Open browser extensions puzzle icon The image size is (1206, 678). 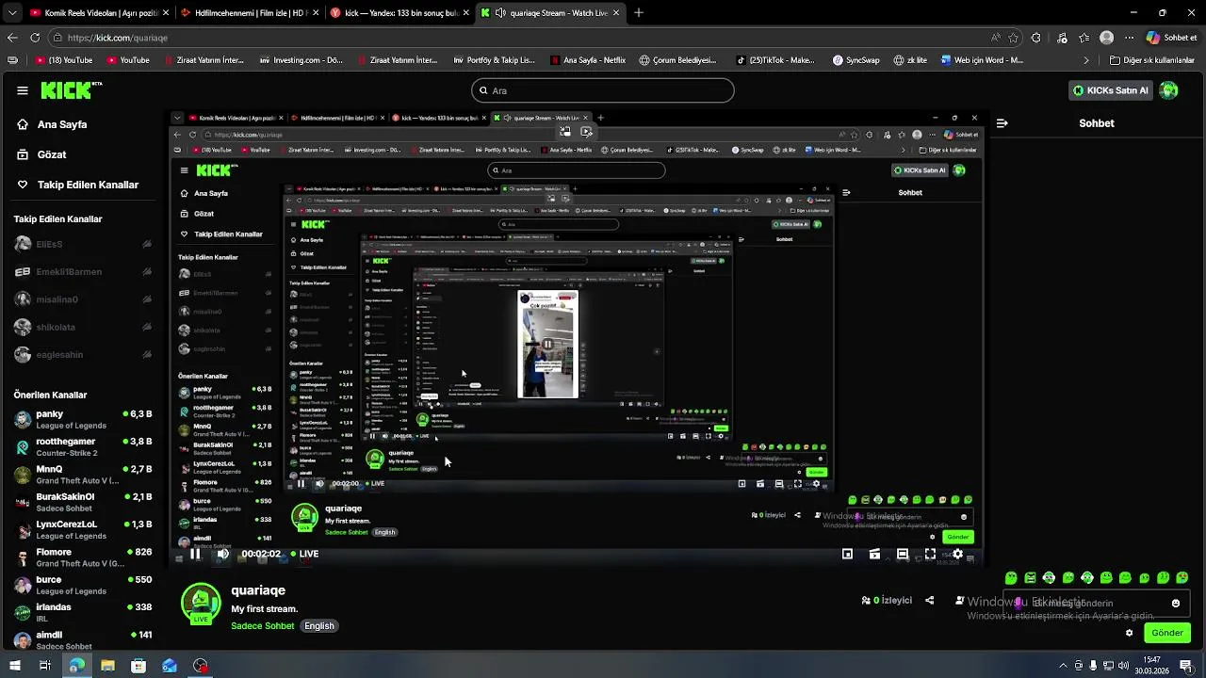coord(1036,38)
